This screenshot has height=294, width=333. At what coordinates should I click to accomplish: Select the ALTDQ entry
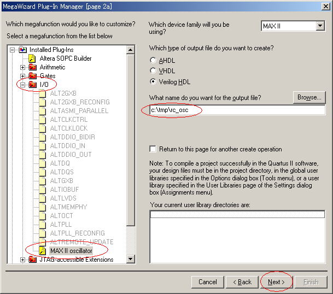(60, 163)
